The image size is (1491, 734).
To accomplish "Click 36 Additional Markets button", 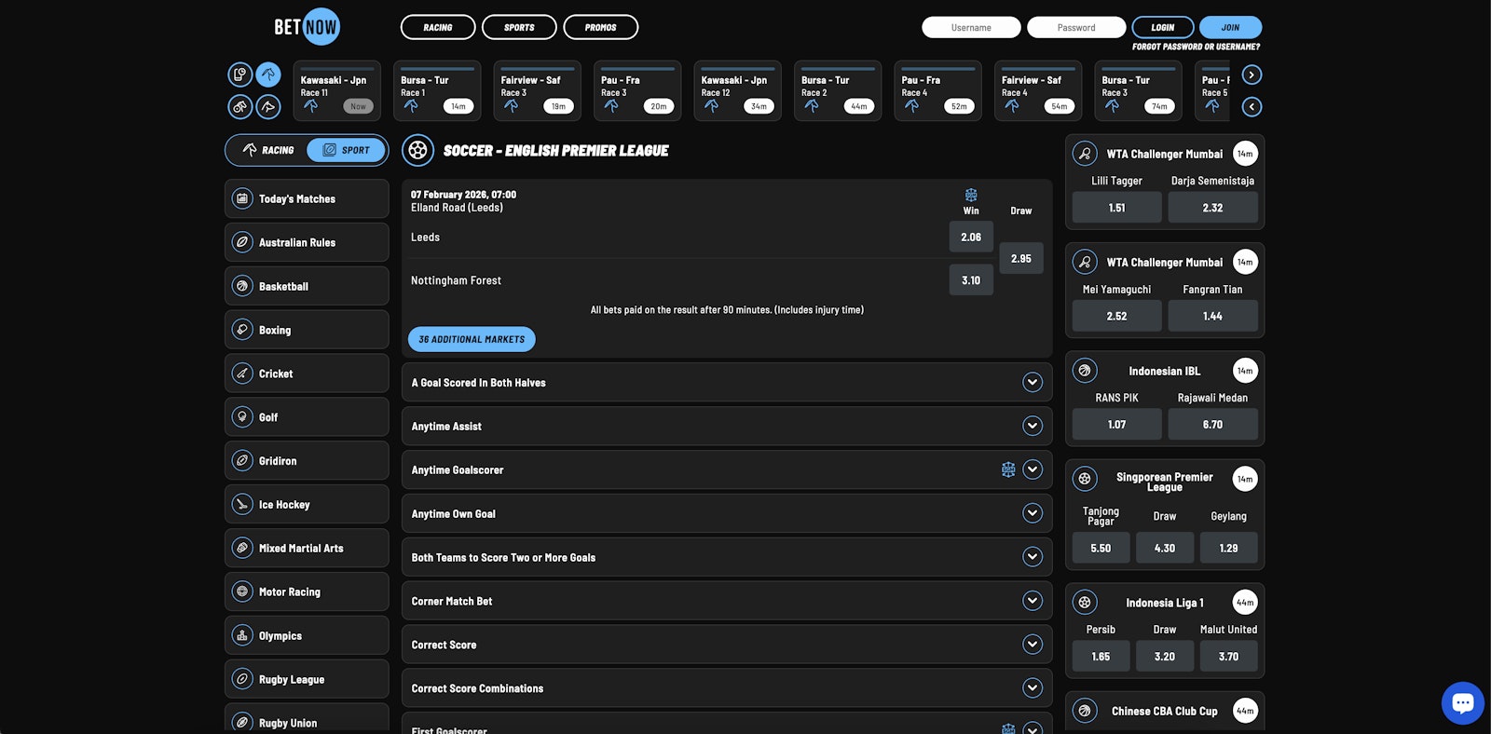I will pyautogui.click(x=472, y=339).
